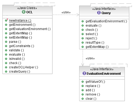Click the green dot beside isInvalid
Viewport: 134px width, 104px height.
pos(6,59)
